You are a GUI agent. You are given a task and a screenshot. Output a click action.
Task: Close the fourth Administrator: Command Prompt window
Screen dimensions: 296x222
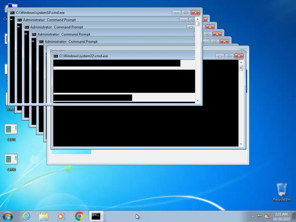pos(224,41)
